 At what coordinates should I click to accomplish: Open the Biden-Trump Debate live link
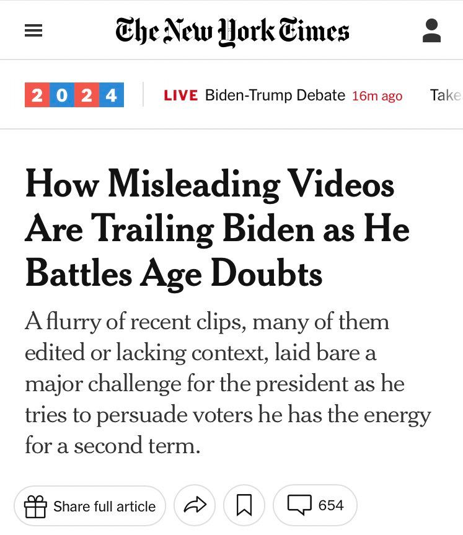click(275, 95)
